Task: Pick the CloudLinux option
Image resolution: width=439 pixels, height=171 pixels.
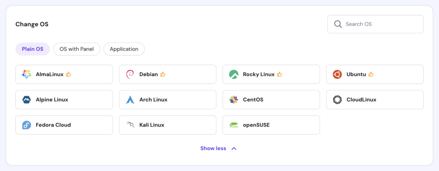Action: [x=375, y=100]
